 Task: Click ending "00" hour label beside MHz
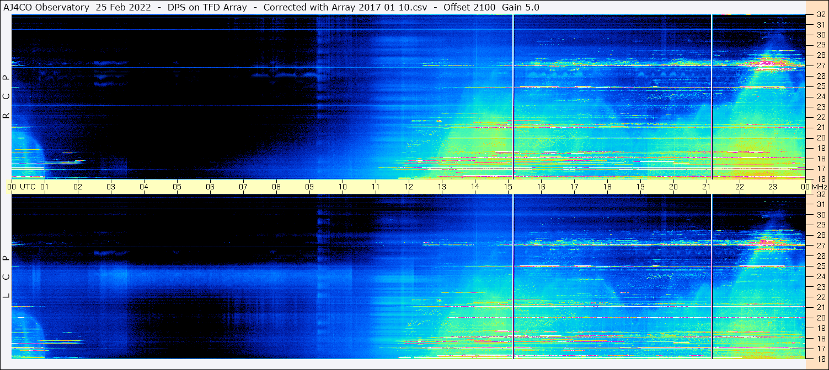tap(805, 187)
